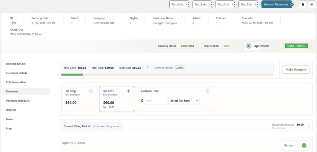
Task: Click the Operations seal icon
Action: pos(249,46)
